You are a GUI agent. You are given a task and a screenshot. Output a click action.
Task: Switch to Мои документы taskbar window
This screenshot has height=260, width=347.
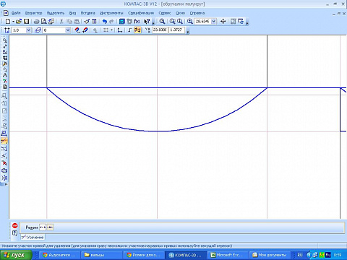[x=270, y=255]
